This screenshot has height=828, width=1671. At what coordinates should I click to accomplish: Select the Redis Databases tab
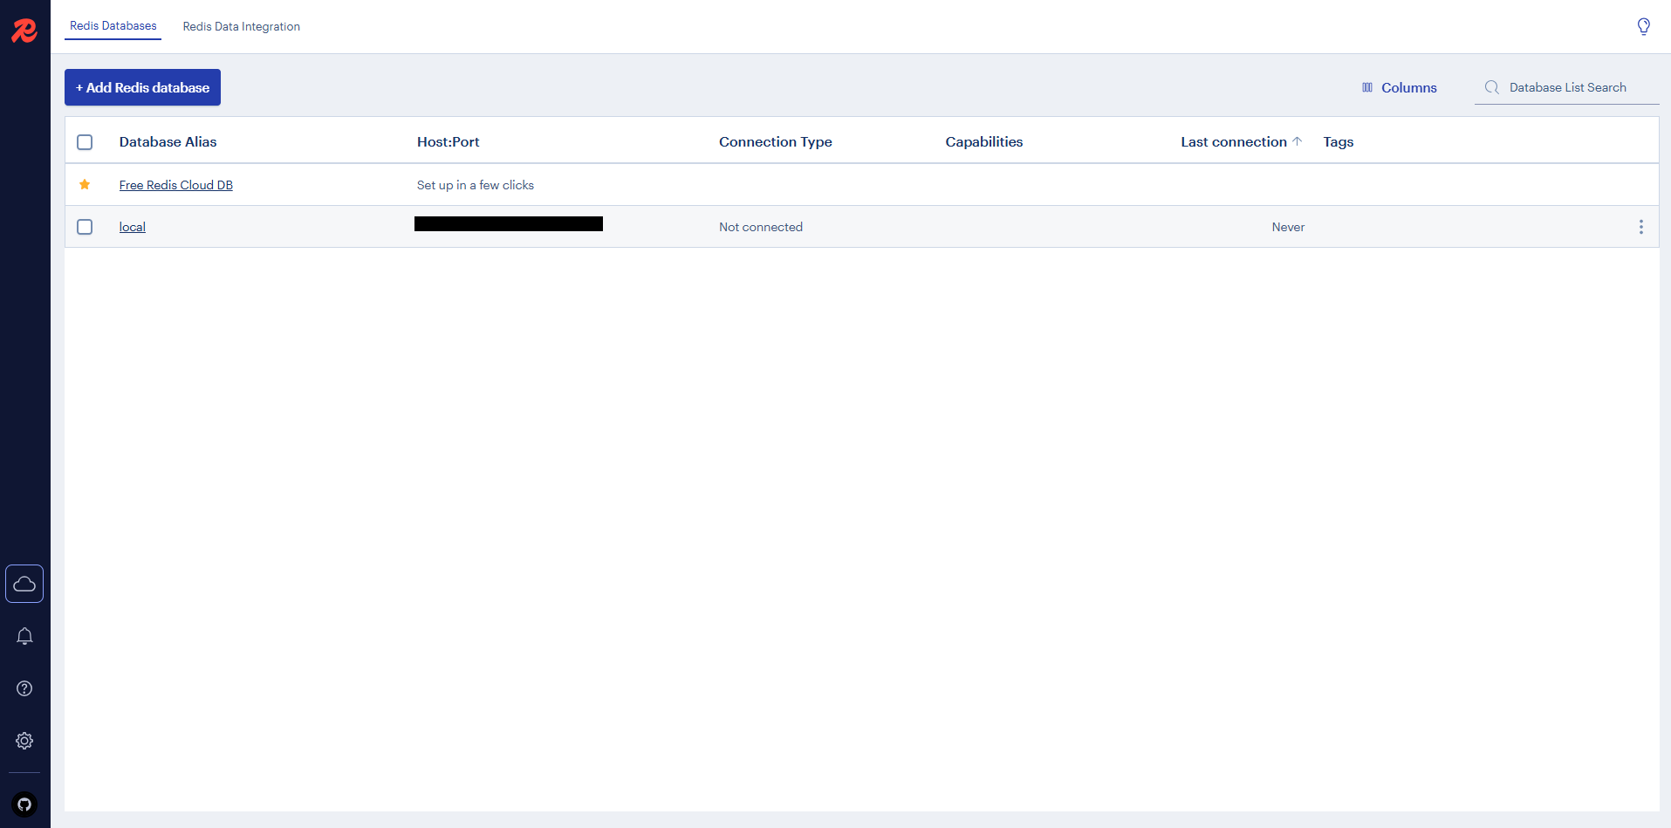pos(113,26)
